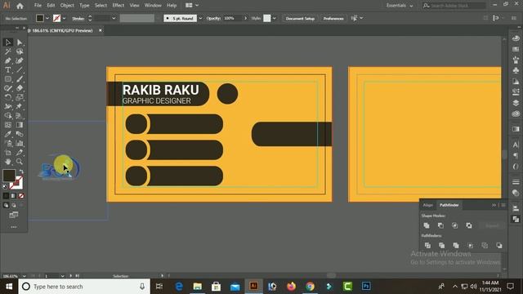The width and height of the screenshot is (523, 294).
Task: Swap fill and stroke colors
Action: pyautogui.click(x=21, y=171)
